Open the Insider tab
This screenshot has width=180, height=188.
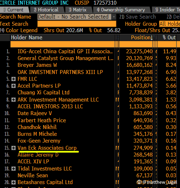point(166,10)
